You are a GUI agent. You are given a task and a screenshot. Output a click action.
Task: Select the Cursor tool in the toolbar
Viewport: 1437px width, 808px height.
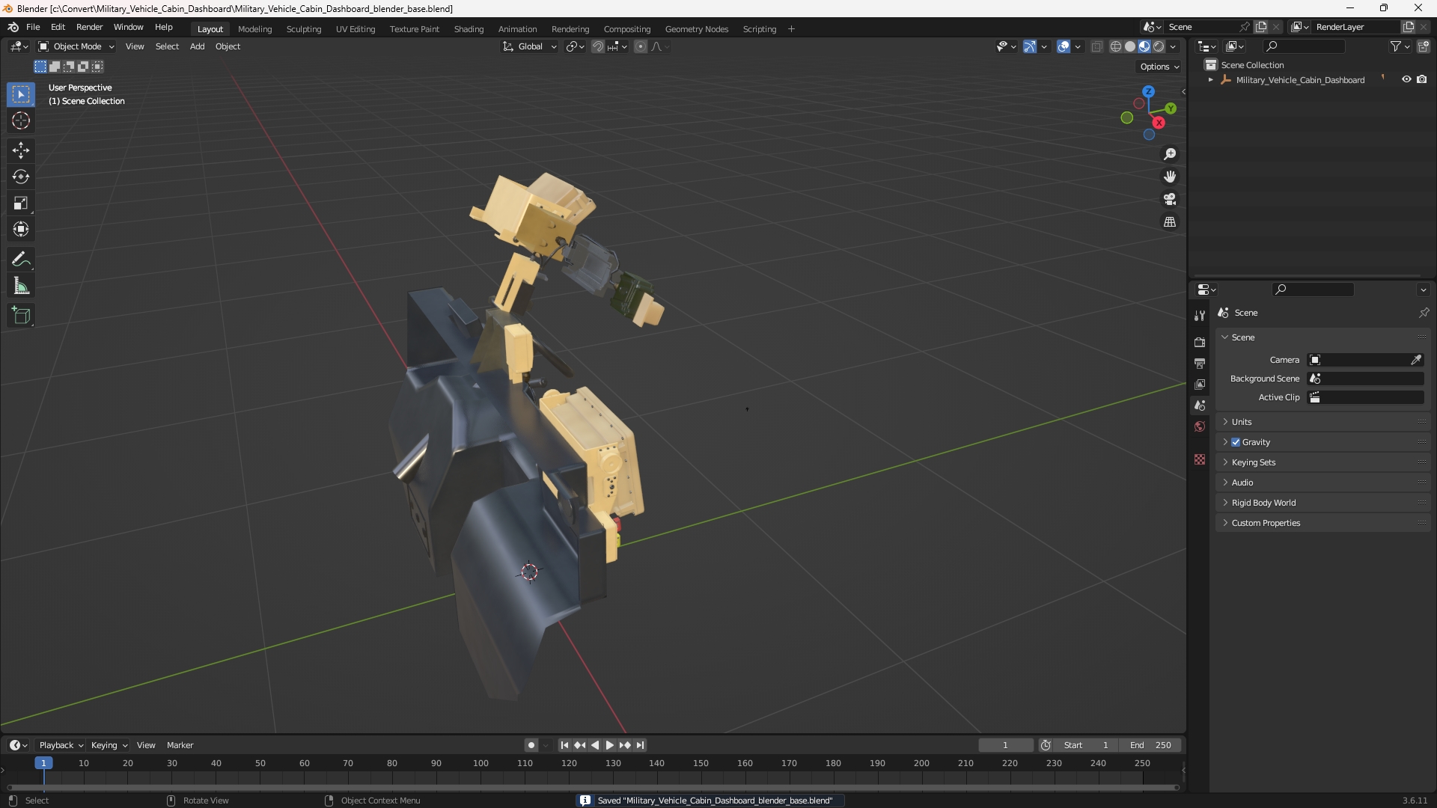pos(21,120)
